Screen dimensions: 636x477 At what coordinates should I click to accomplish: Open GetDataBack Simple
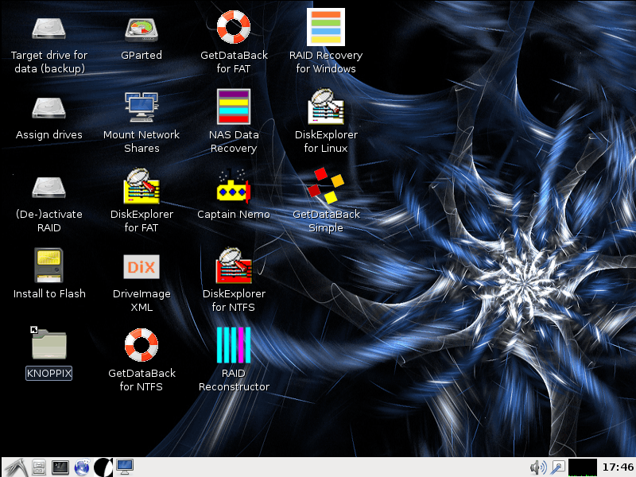326,188
